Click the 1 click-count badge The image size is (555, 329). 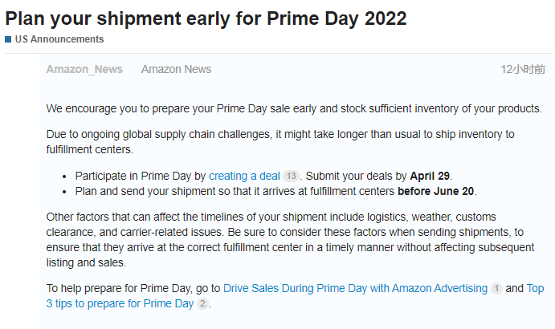point(496,288)
